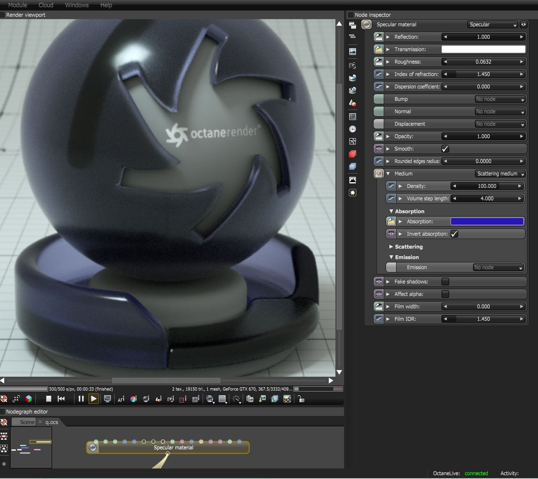Viewport: 538px width, 479px height.
Task: Select the white balance color picker icon
Action: coord(133,399)
